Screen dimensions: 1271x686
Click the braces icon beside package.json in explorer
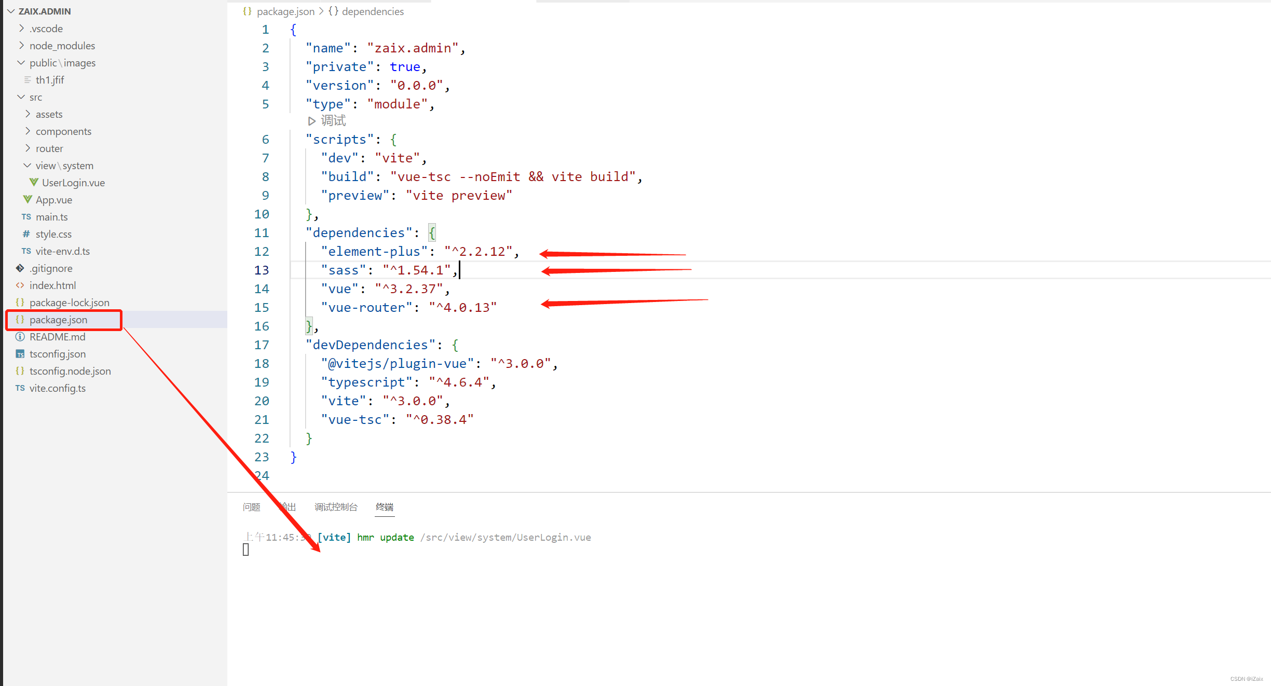(20, 319)
